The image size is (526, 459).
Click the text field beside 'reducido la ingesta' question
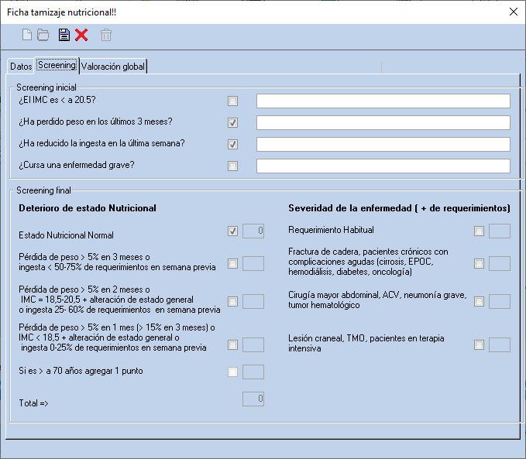click(383, 144)
